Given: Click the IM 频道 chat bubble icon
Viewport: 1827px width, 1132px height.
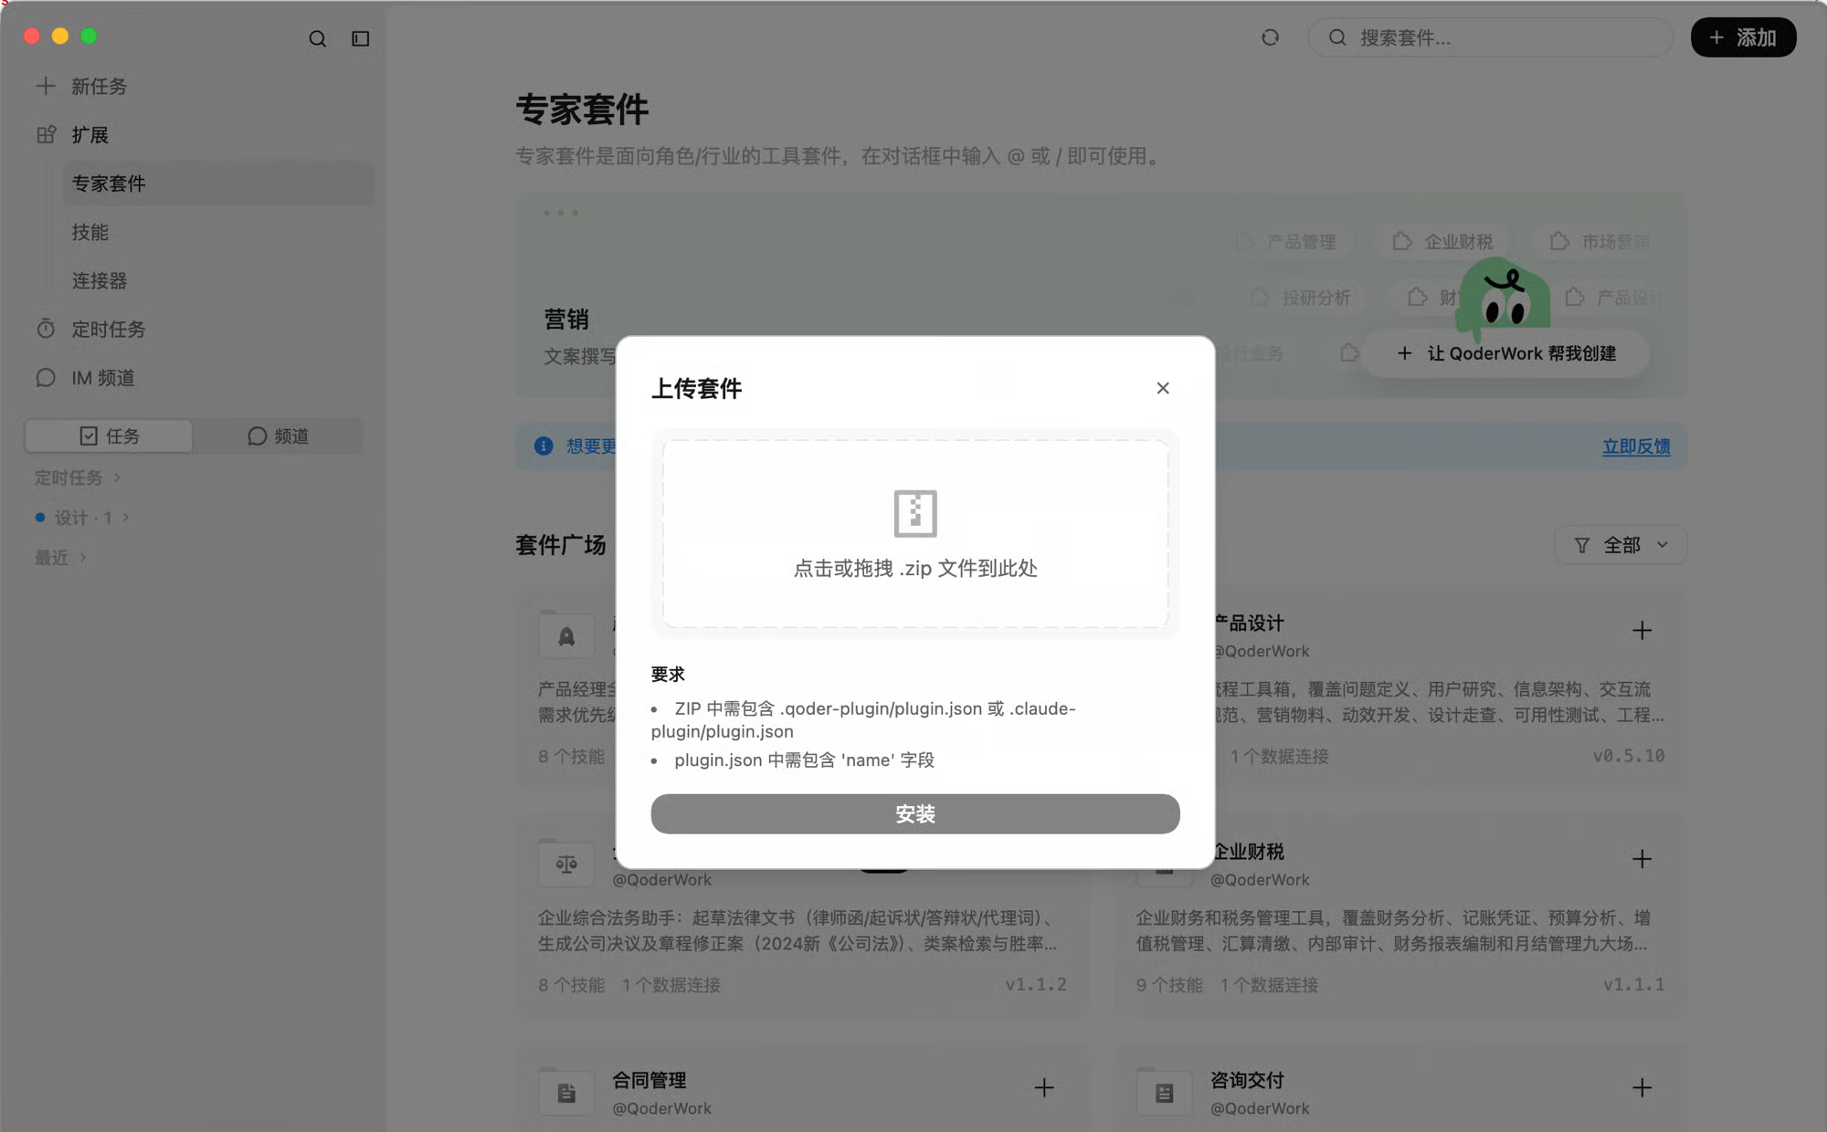Looking at the screenshot, I should 46,378.
